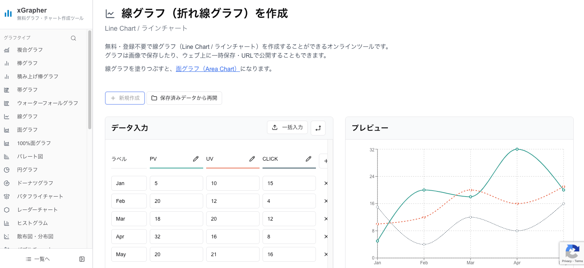Add a new data series column
This screenshot has width=584, height=268.
pyautogui.click(x=326, y=161)
